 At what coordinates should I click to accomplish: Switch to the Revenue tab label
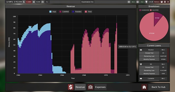pos(80,87)
